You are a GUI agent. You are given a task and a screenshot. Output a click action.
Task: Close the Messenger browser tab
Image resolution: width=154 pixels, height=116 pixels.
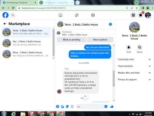[35, 2]
